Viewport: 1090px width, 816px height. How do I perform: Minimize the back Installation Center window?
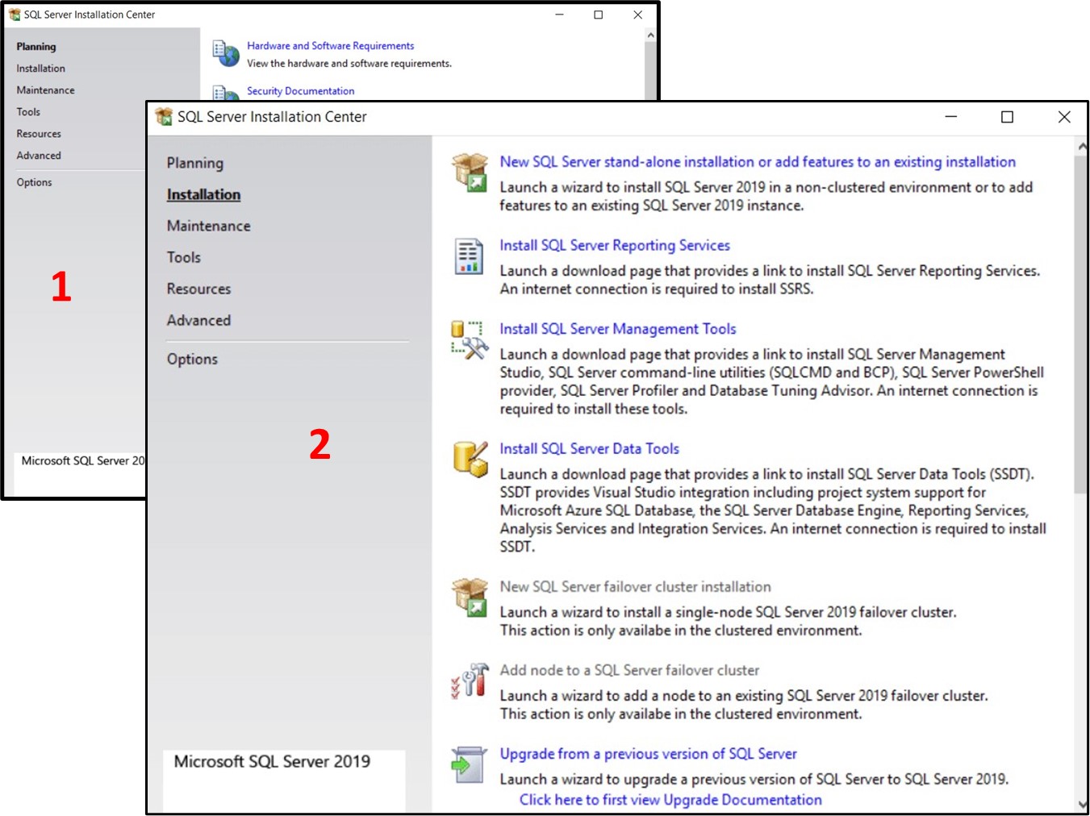(x=559, y=15)
